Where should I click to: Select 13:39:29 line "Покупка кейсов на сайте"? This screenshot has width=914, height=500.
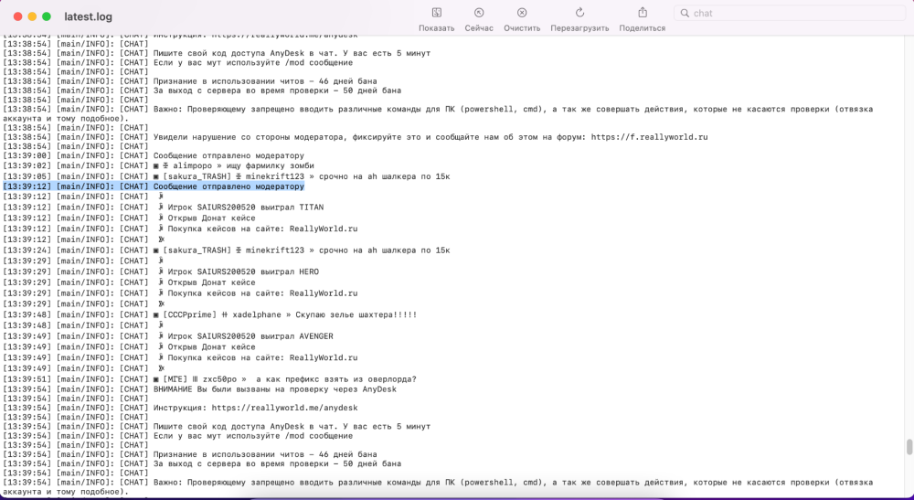pyautogui.click(x=180, y=293)
